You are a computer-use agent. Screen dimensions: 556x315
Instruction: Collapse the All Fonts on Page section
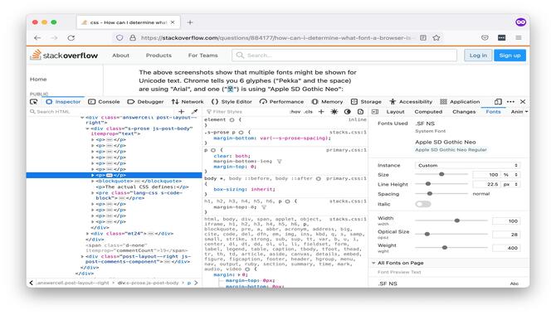pos(373,263)
